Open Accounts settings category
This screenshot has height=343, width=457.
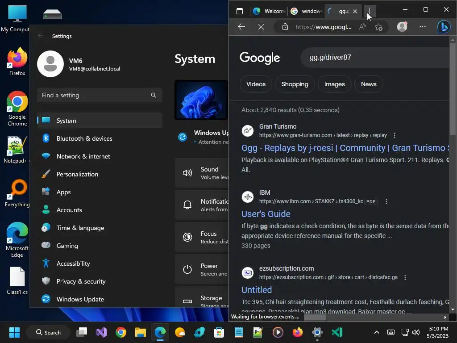(x=100, y=210)
